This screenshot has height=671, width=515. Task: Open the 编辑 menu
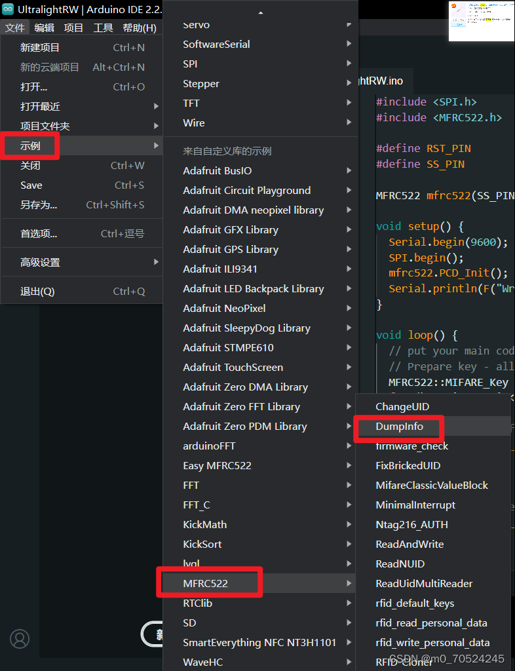point(44,28)
